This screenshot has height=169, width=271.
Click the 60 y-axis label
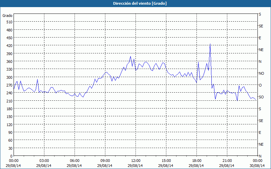coord(11,140)
